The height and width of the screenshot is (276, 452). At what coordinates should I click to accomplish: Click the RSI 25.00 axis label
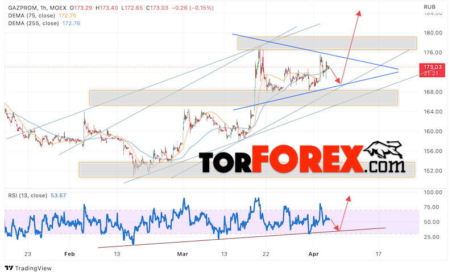tap(432, 237)
